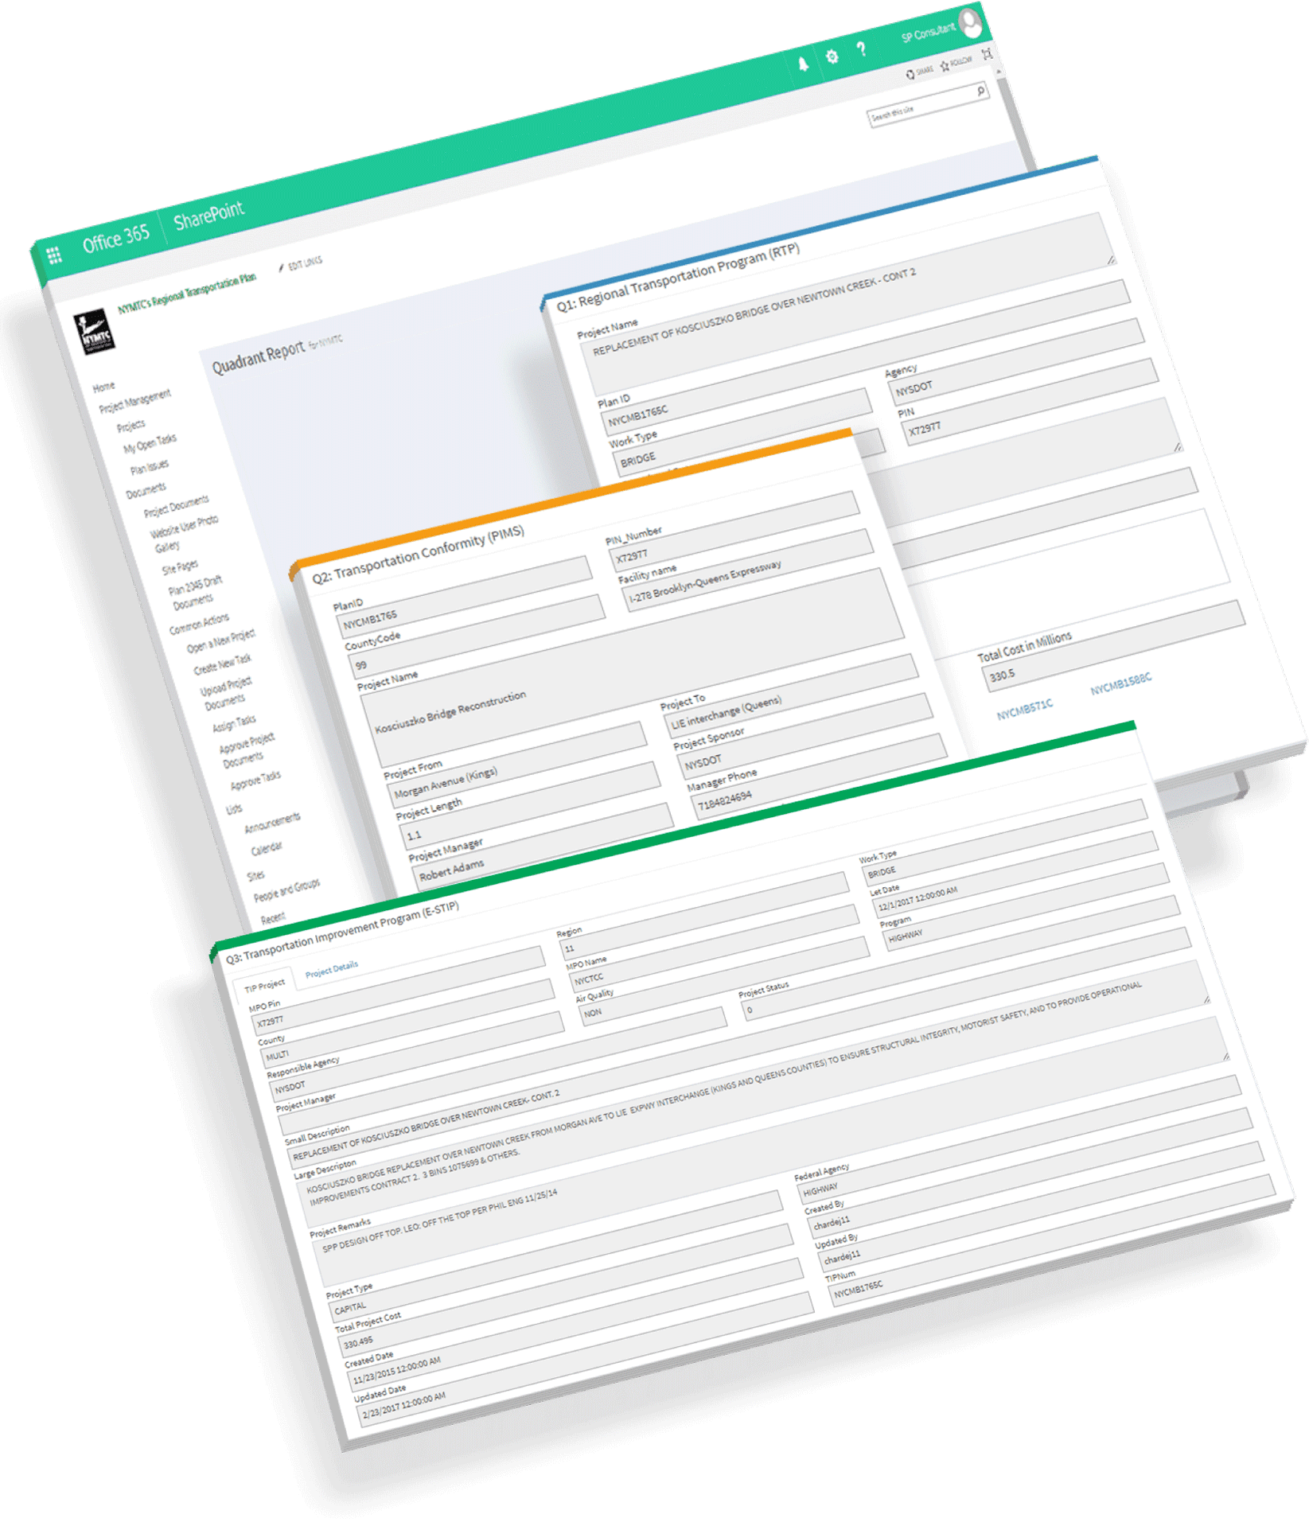The height and width of the screenshot is (1522, 1309).
Task: Open Announcements link
Action: (272, 822)
